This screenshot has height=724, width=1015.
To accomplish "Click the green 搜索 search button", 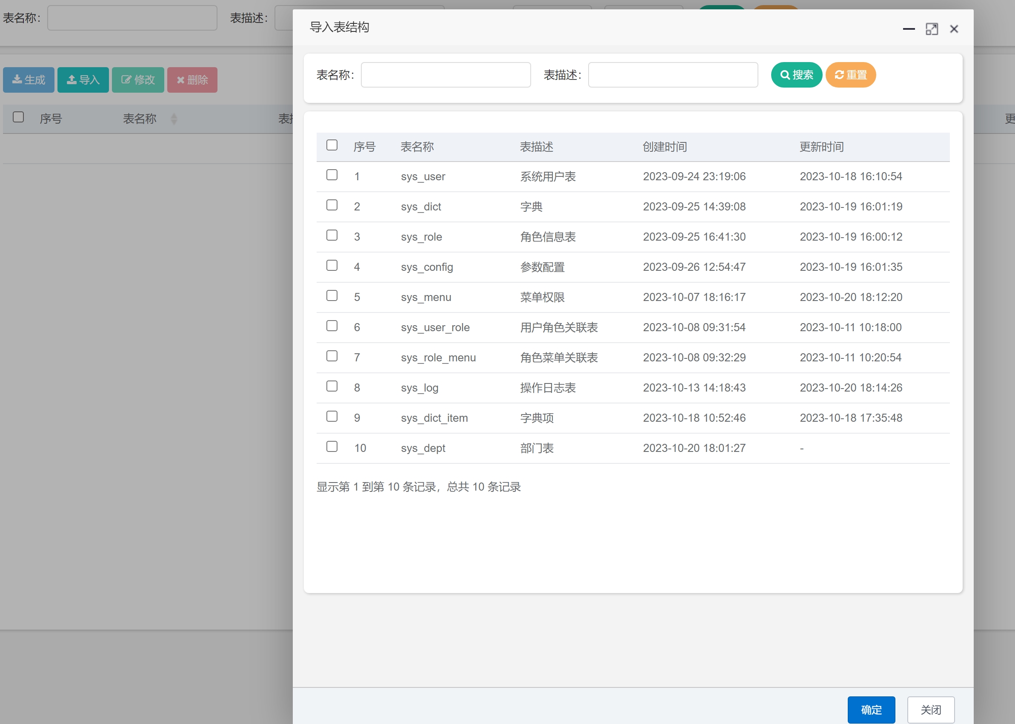I will [796, 75].
